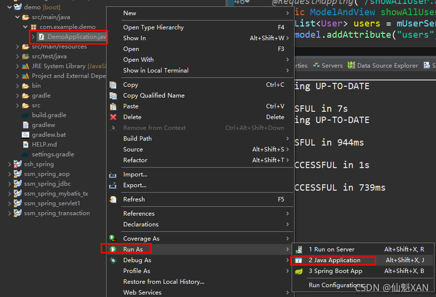Expand the ssm_spring_transaction project
The width and height of the screenshot is (436, 297).
(10, 213)
